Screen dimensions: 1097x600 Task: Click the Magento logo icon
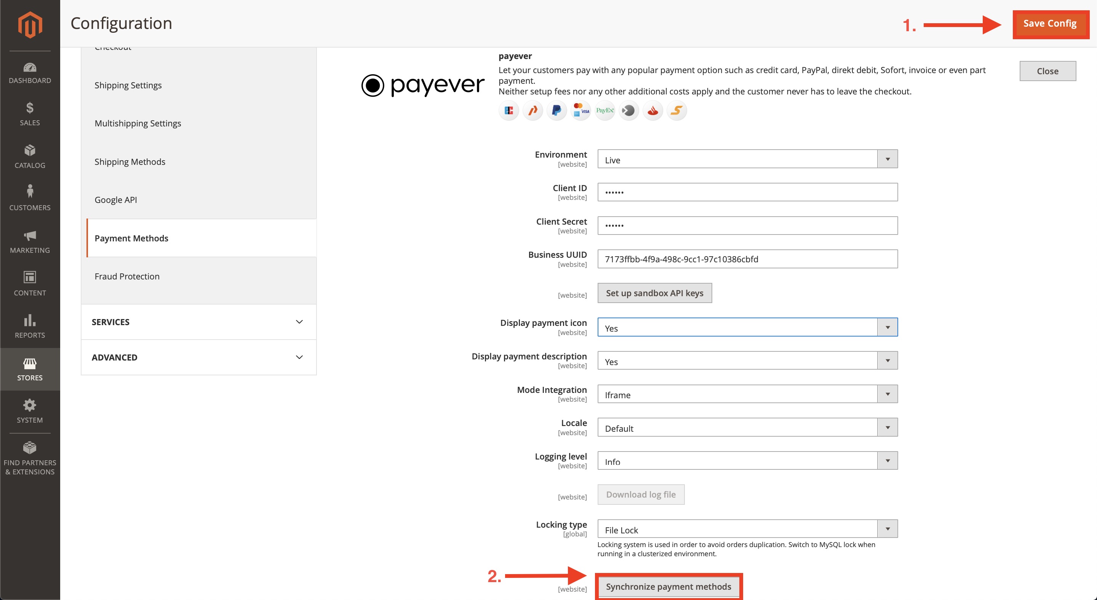click(30, 25)
